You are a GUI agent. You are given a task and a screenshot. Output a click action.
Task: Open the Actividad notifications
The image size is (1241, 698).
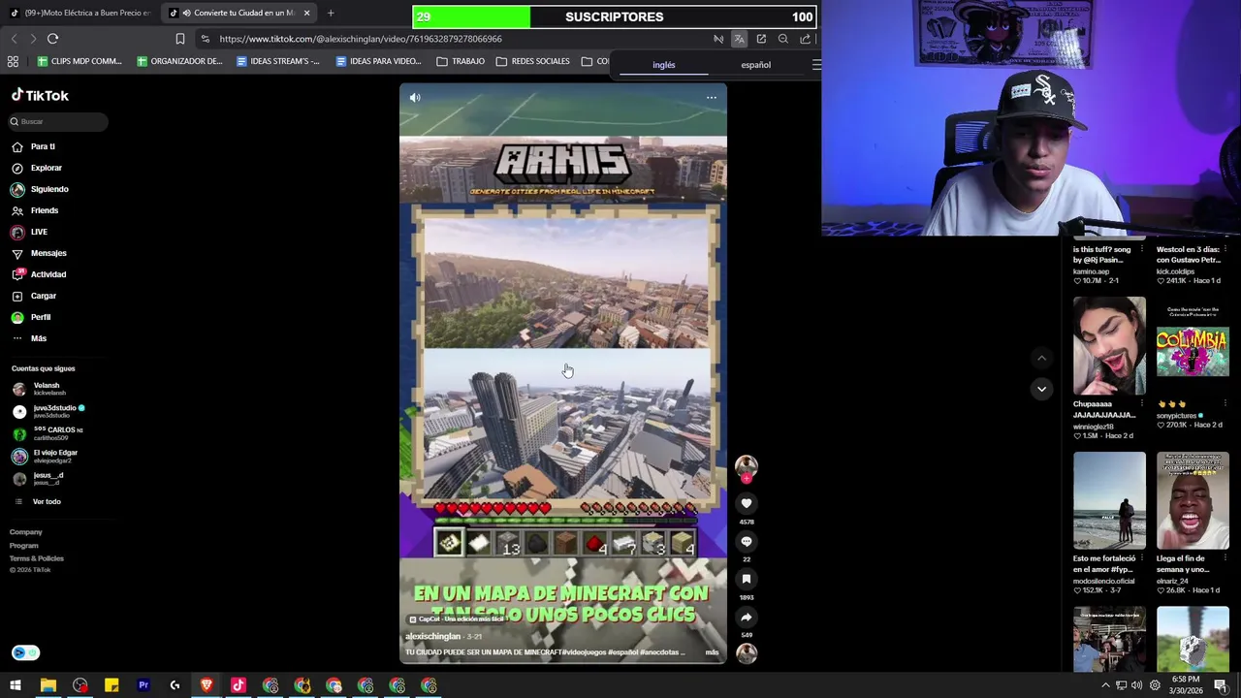pos(48,274)
